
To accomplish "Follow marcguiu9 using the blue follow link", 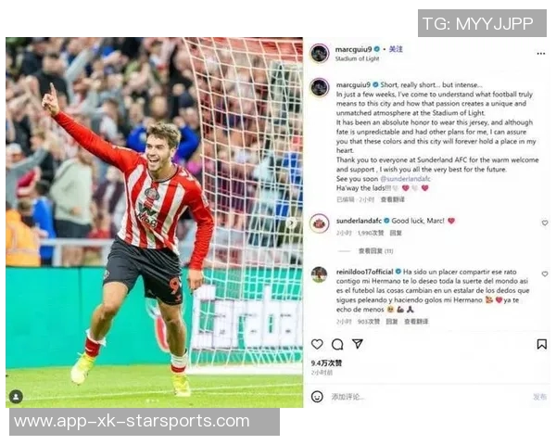I will coord(396,49).
